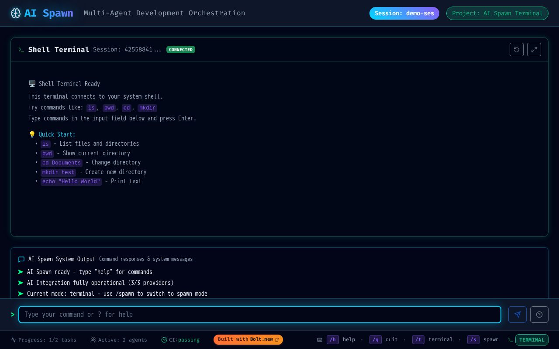Click the /h help shortcut key
Screen dimensions: 559x349
(333, 340)
